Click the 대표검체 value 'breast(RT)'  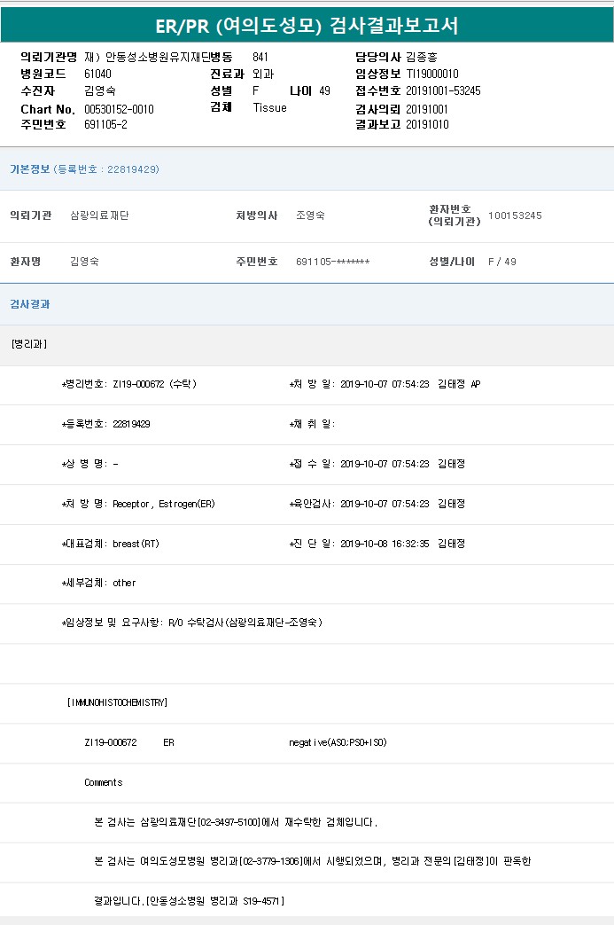[136, 544]
